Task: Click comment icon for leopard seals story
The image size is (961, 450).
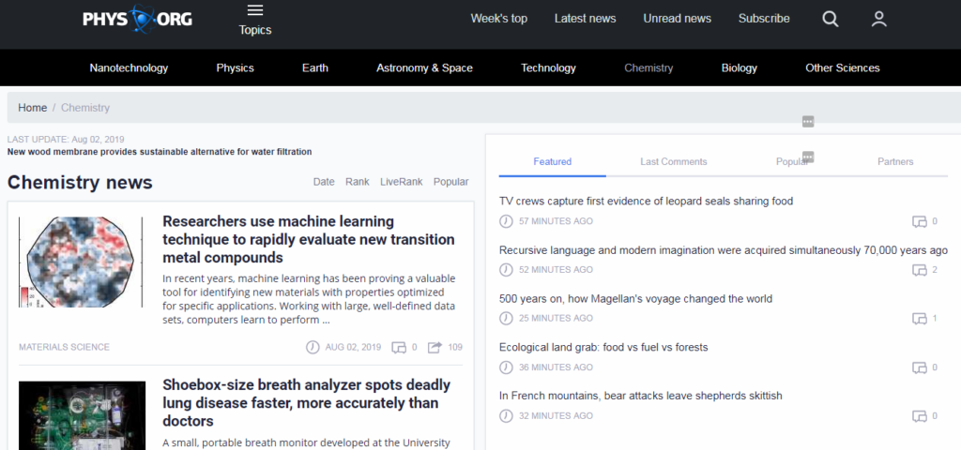Action: tap(919, 221)
